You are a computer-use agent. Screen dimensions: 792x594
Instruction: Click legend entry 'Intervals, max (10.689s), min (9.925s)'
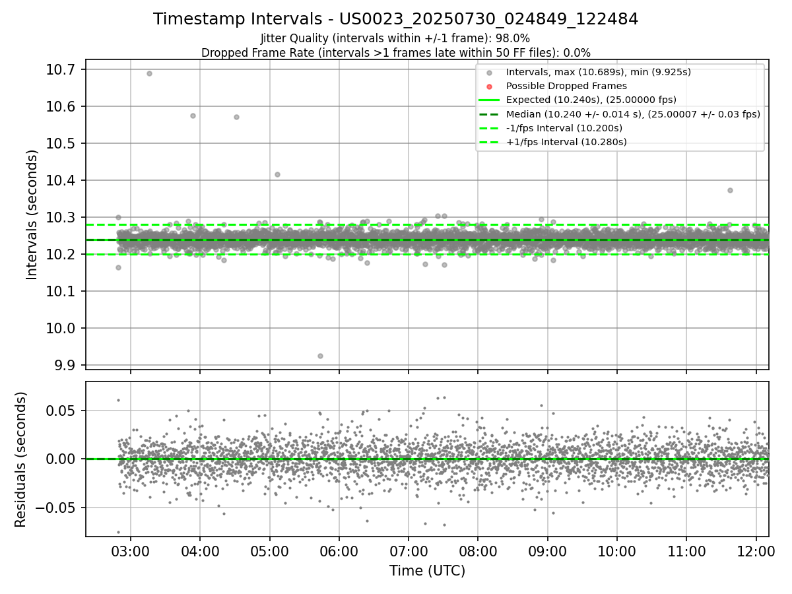coord(599,72)
